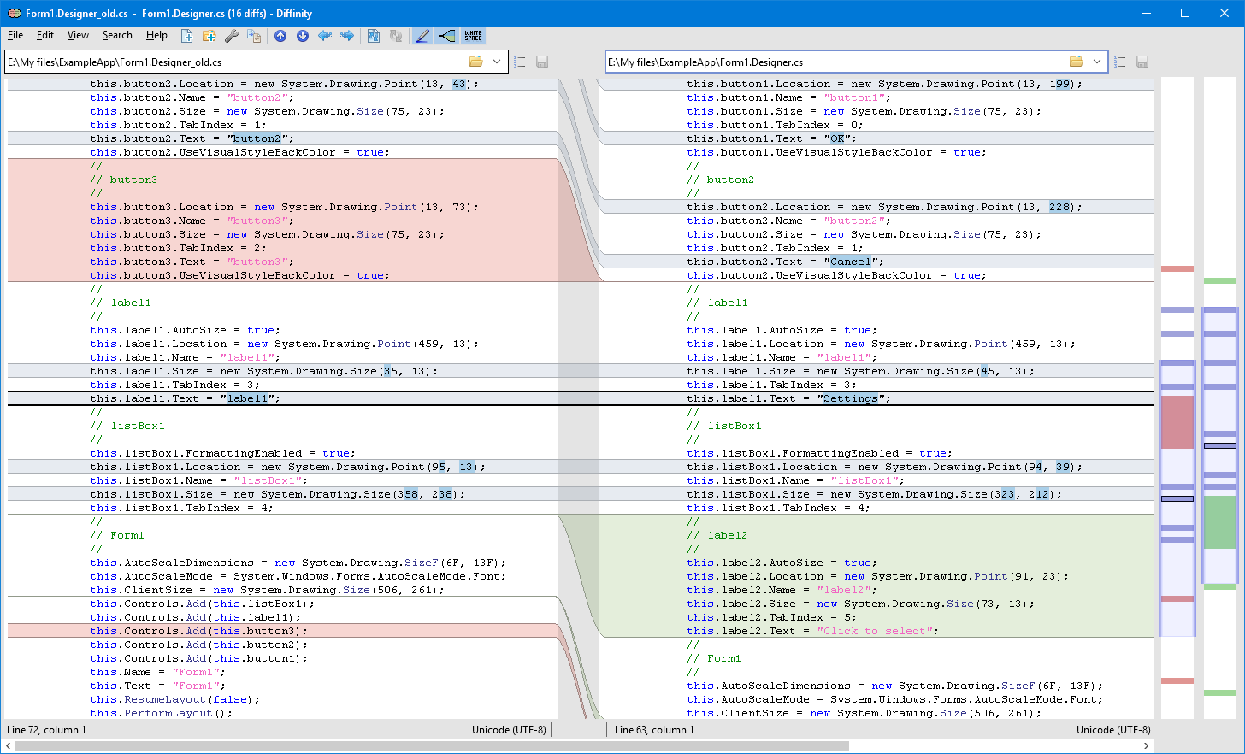Open settings via the wrench icon

click(231, 36)
